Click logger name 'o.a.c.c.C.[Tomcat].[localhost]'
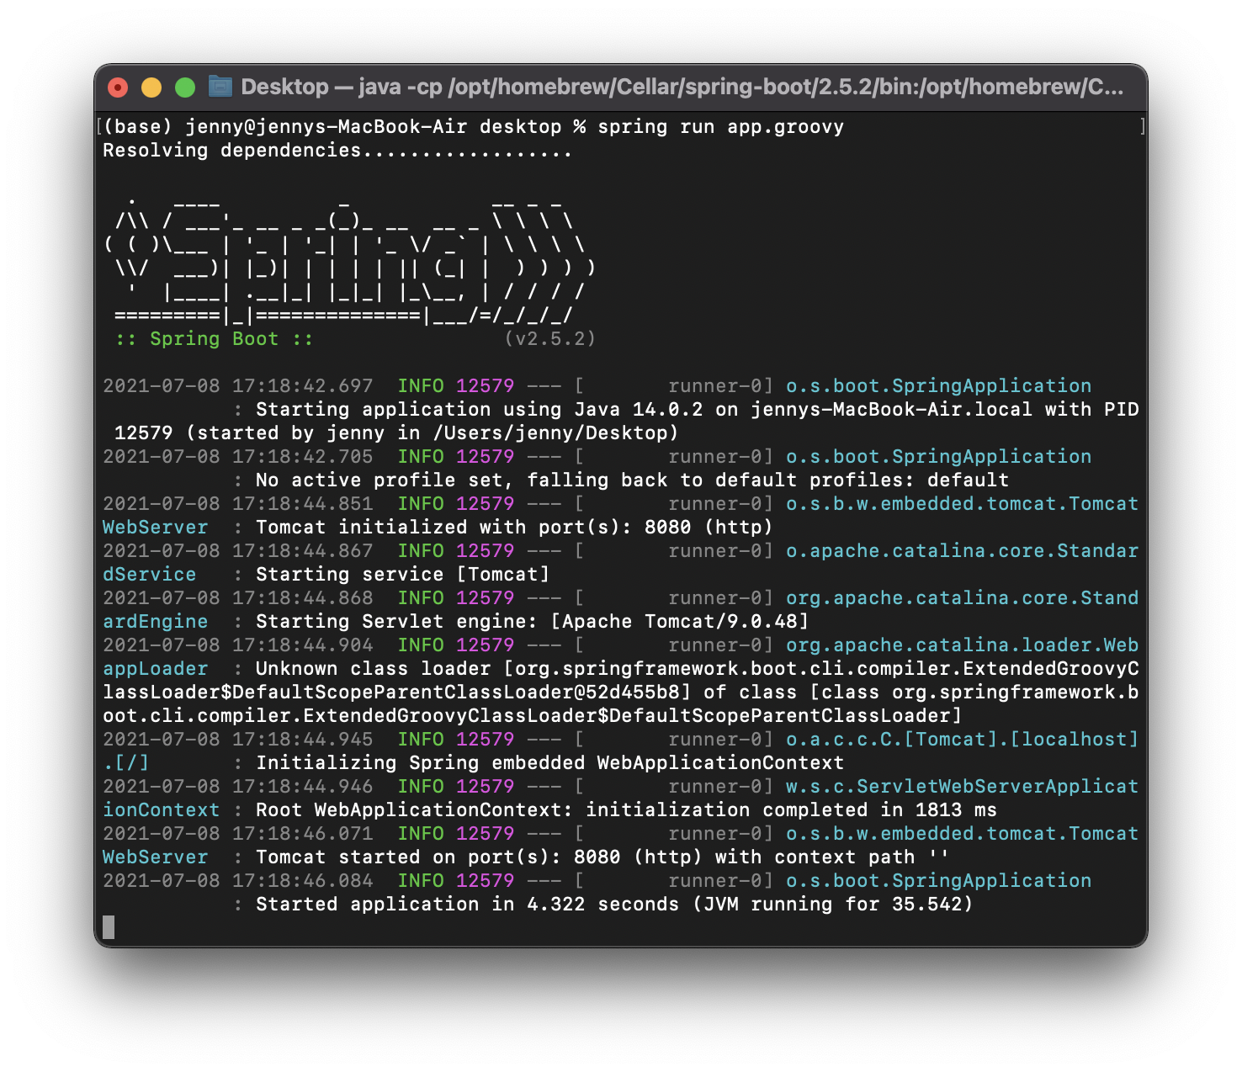The height and width of the screenshot is (1072, 1242). [962, 740]
